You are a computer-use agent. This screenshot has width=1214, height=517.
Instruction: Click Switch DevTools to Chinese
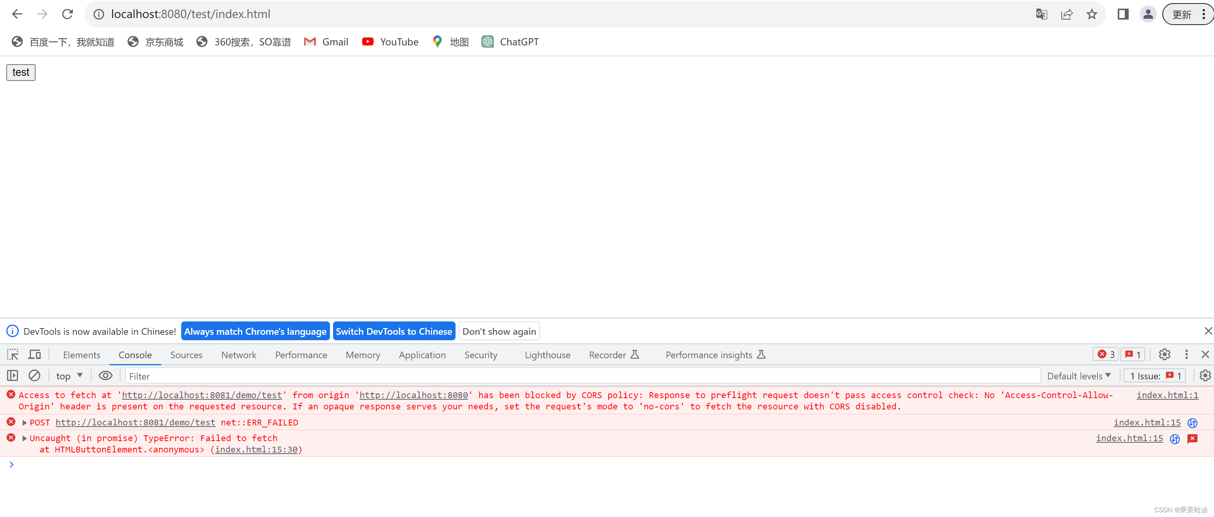[x=394, y=331]
